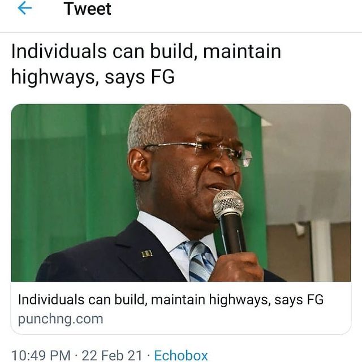The height and width of the screenshot is (362, 362).
Task: Click the 22 Feb 21 date
Action: 112,355
